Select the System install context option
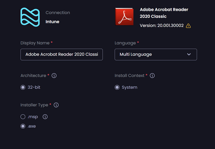 coord(117,87)
